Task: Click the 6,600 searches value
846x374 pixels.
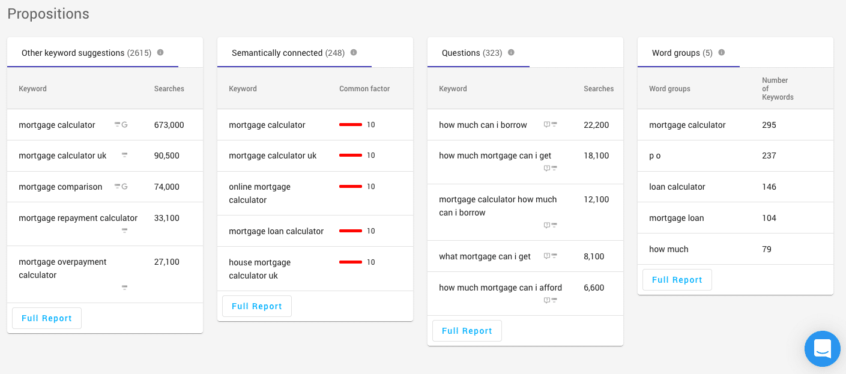Action: (594, 288)
